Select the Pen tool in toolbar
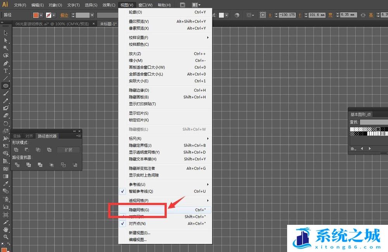Viewport: 388px width, 252px height. 5,63
